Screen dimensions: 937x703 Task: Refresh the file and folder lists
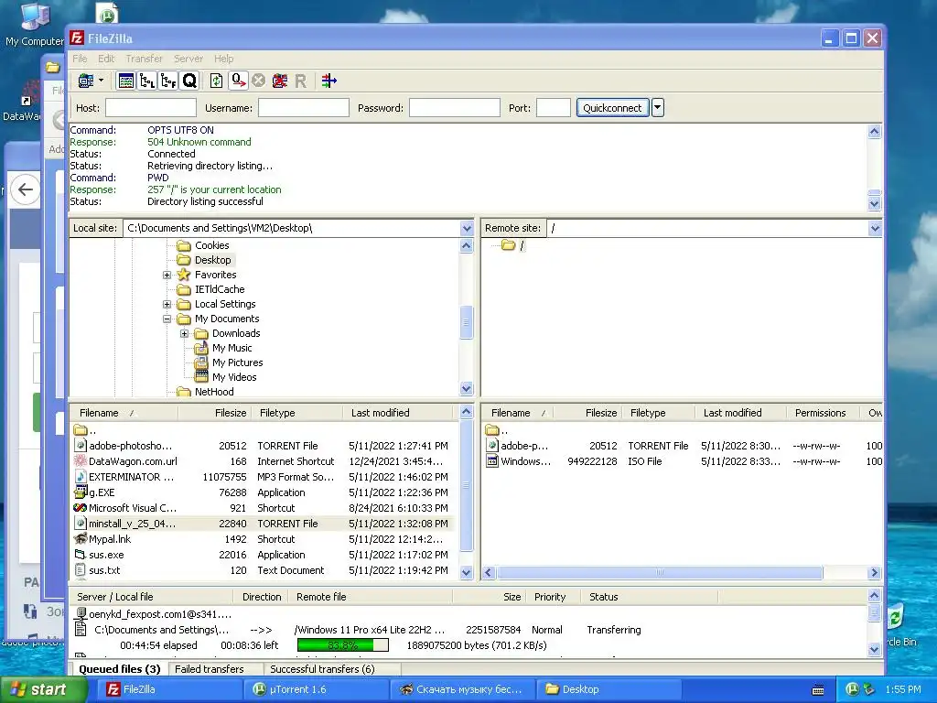click(216, 81)
